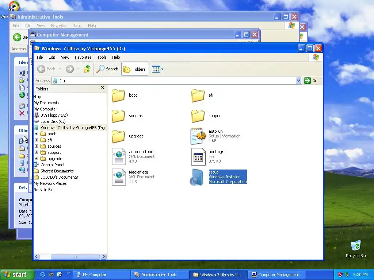Toggle the Folders pane button
Viewport: 374px width, 280px height.
[x=134, y=69]
